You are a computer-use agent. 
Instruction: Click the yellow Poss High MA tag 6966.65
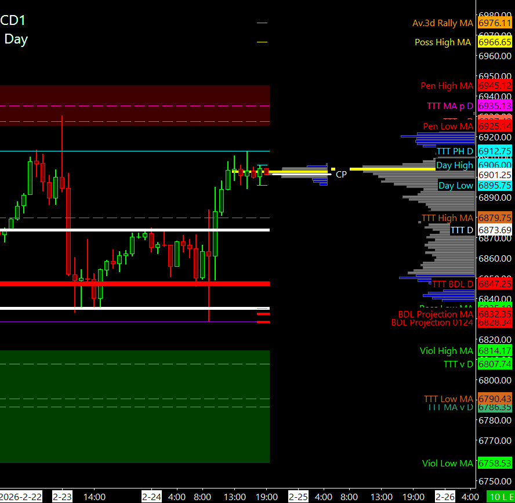point(495,42)
